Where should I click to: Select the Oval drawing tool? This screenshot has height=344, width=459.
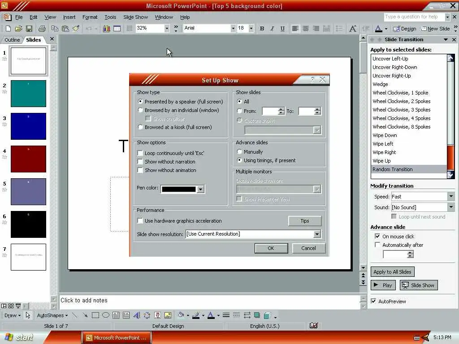(x=106, y=315)
